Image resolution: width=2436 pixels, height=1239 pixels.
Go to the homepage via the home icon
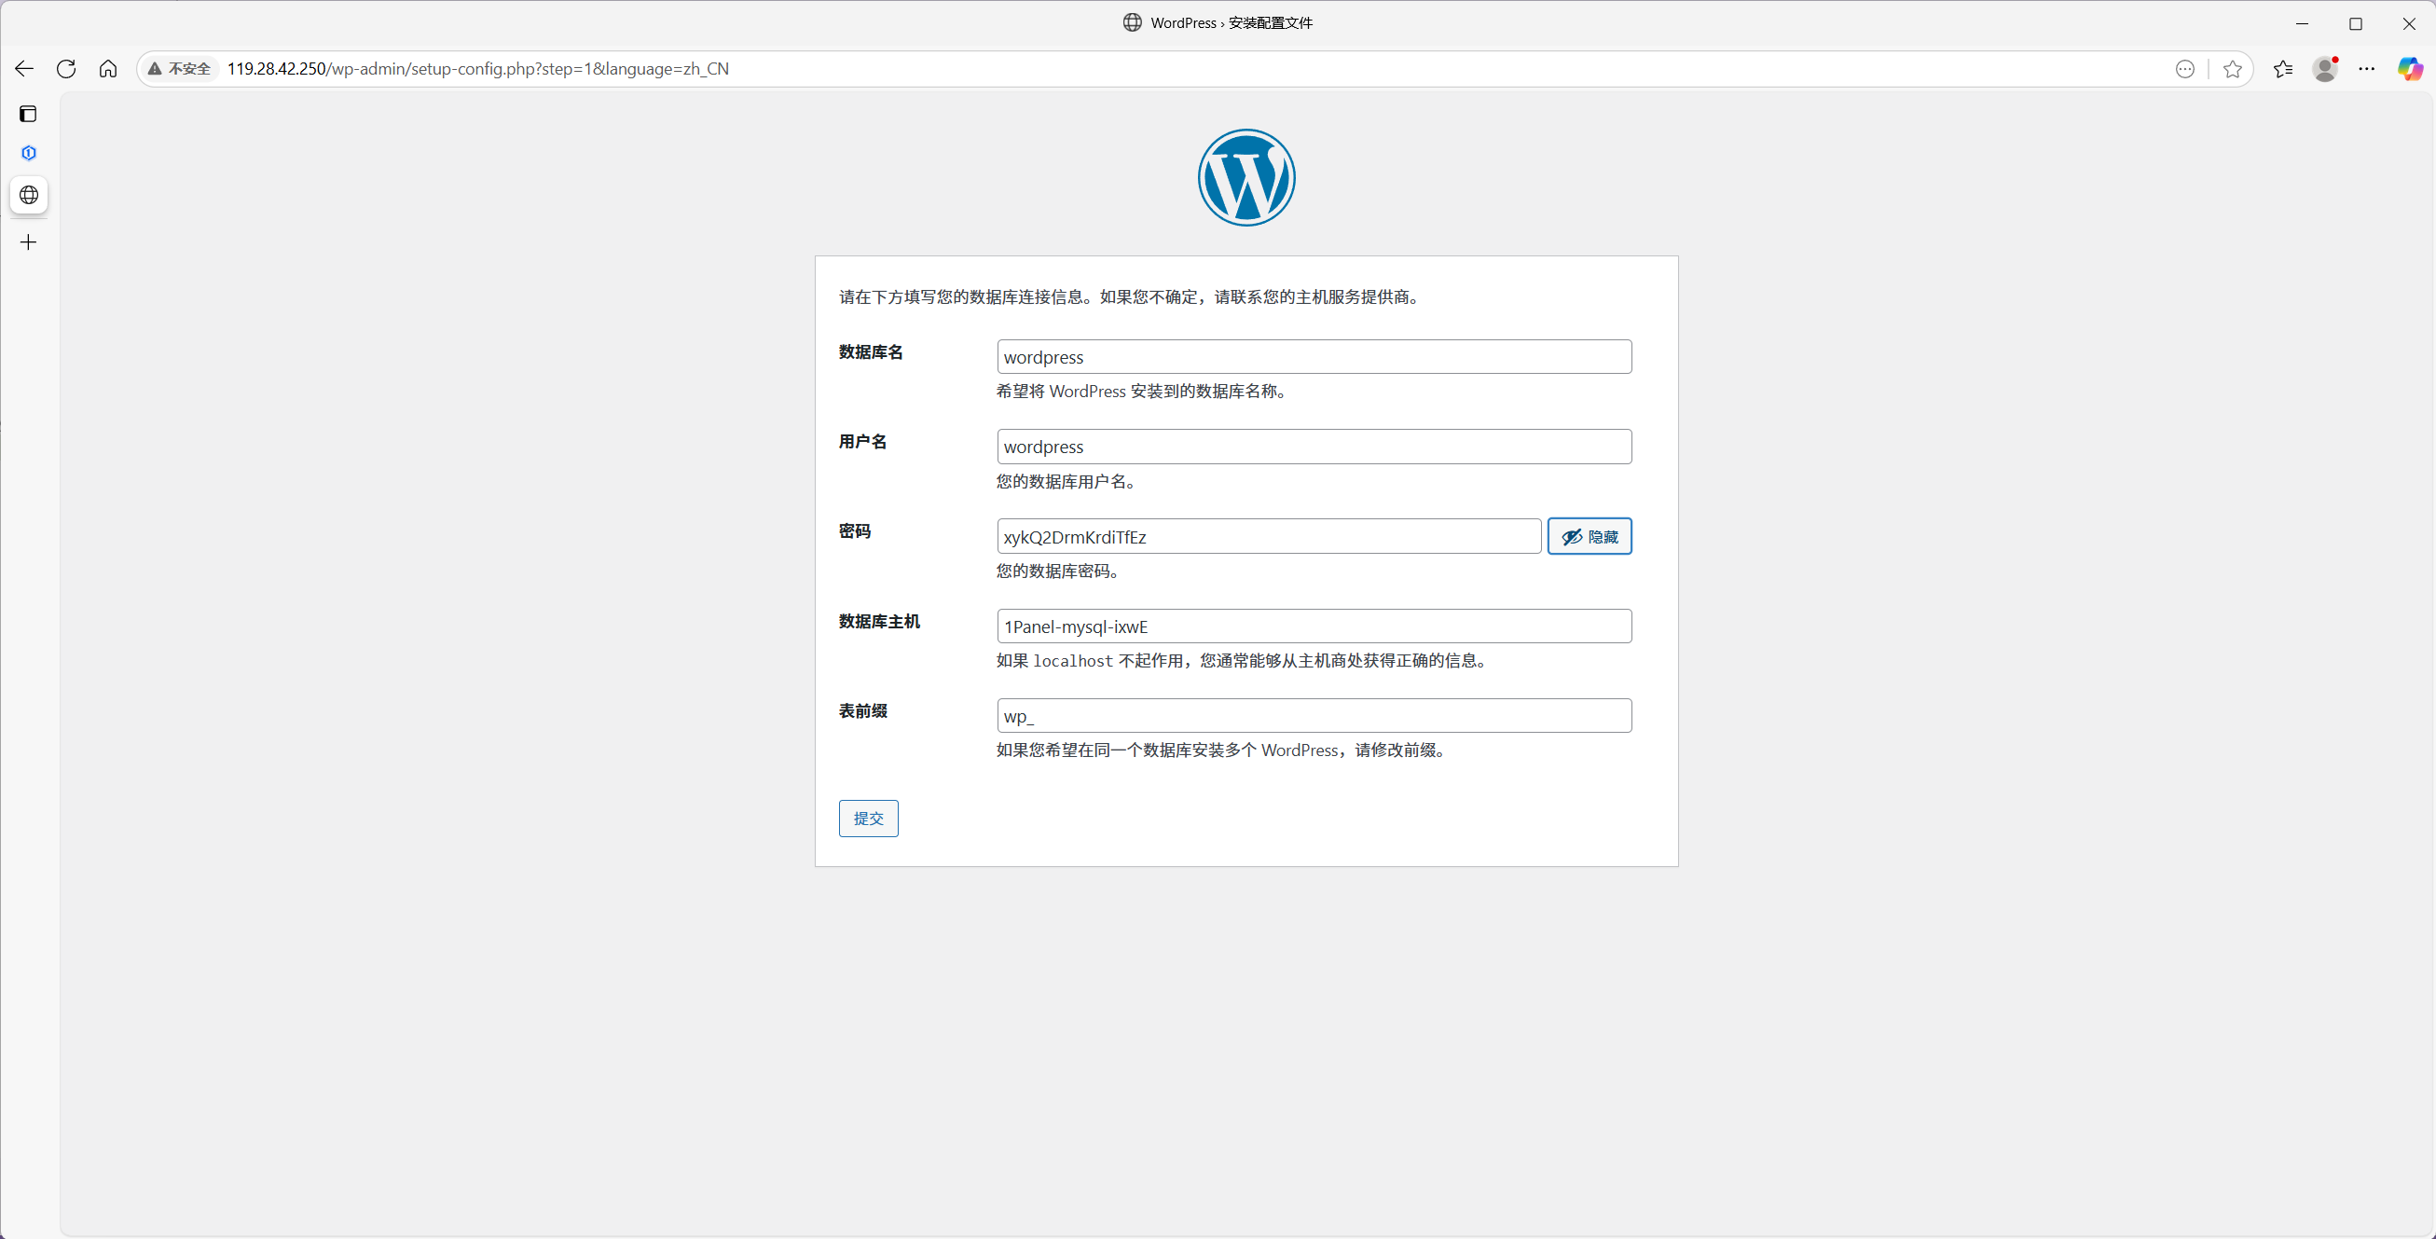tap(108, 68)
